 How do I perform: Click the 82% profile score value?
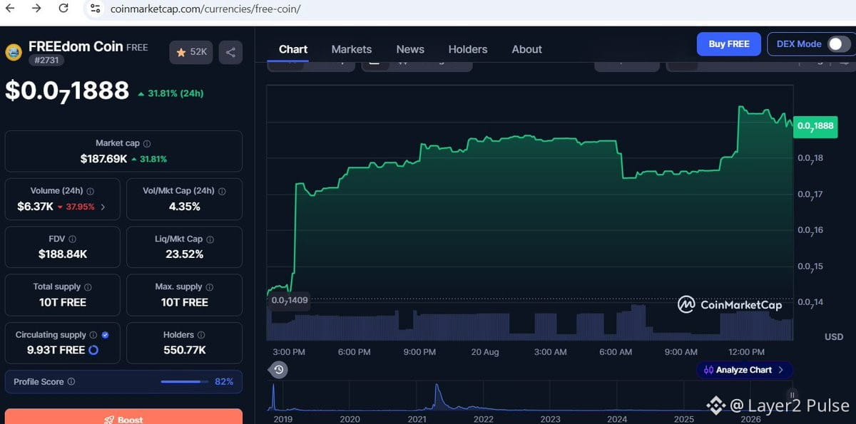pos(224,382)
